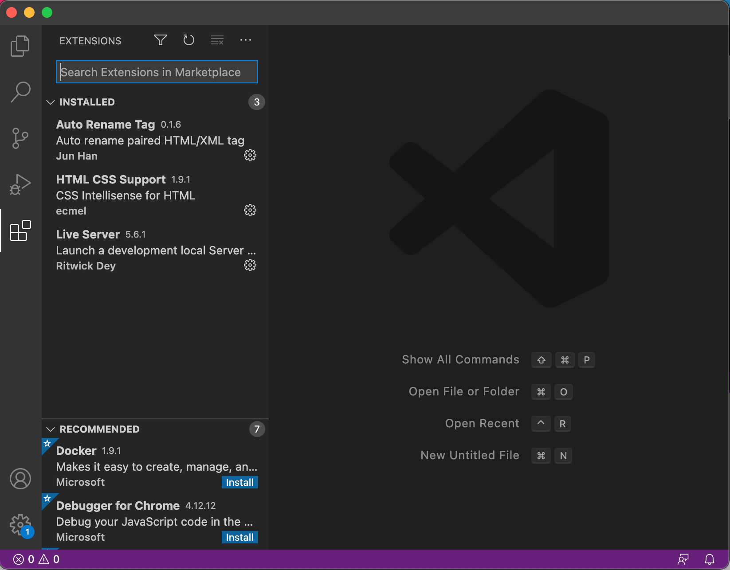Viewport: 730px width, 570px height.
Task: Click the Open File or Folder label
Action: click(464, 391)
